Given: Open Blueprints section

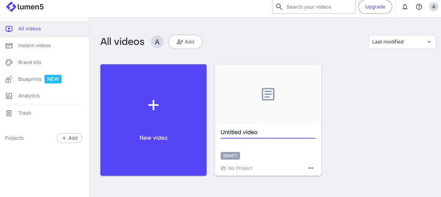Looking at the screenshot, I should pos(44,79).
